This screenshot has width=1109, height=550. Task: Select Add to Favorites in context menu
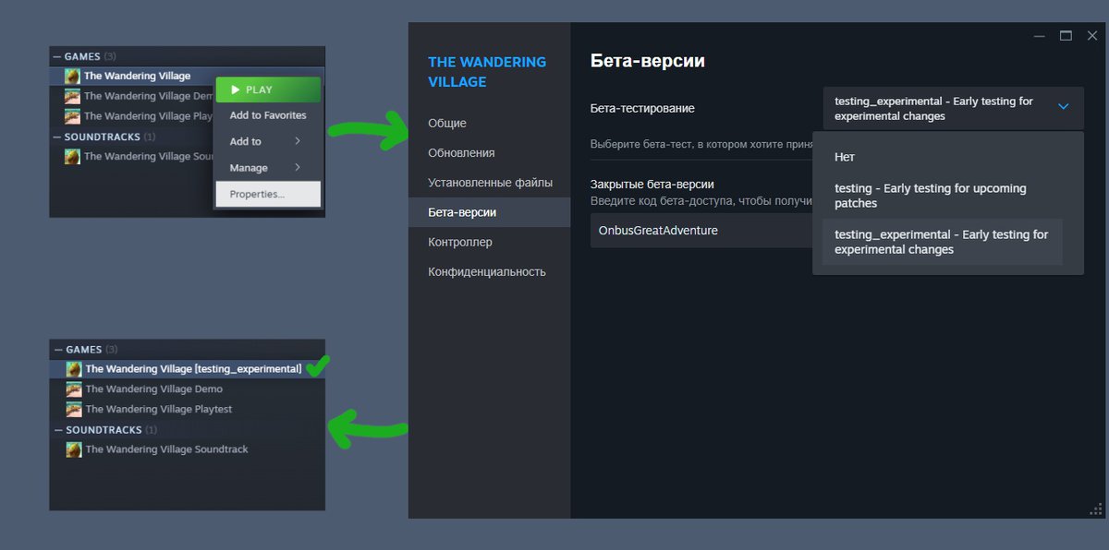(267, 115)
